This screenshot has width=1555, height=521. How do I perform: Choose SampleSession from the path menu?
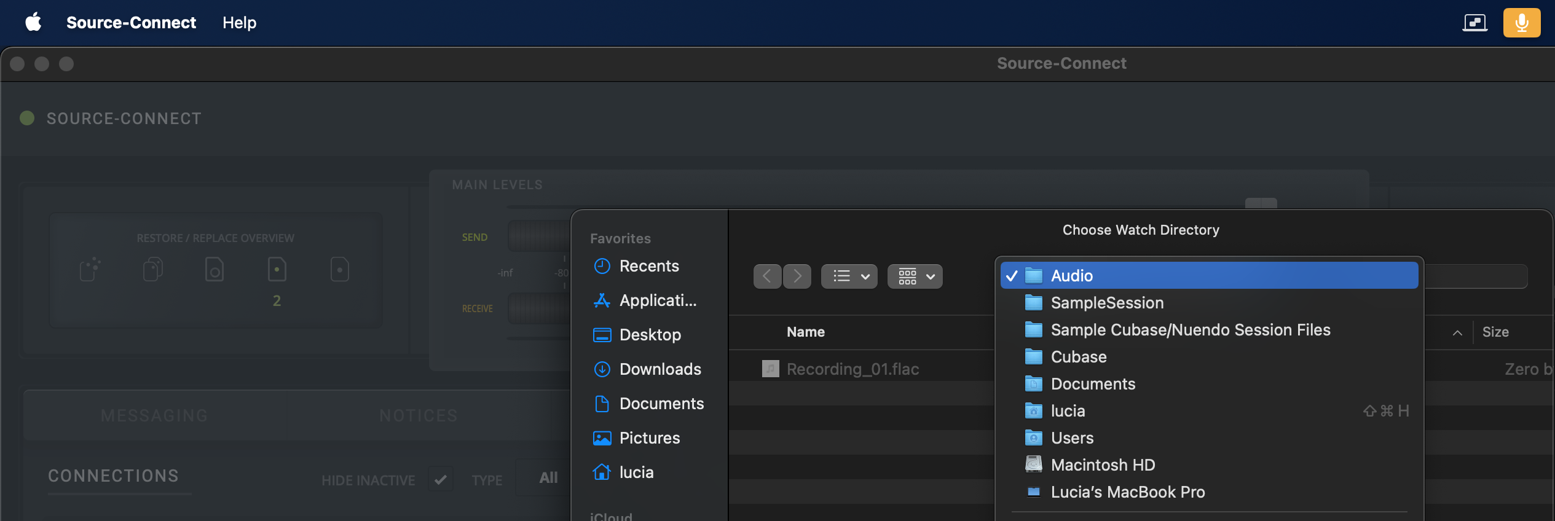click(x=1107, y=303)
